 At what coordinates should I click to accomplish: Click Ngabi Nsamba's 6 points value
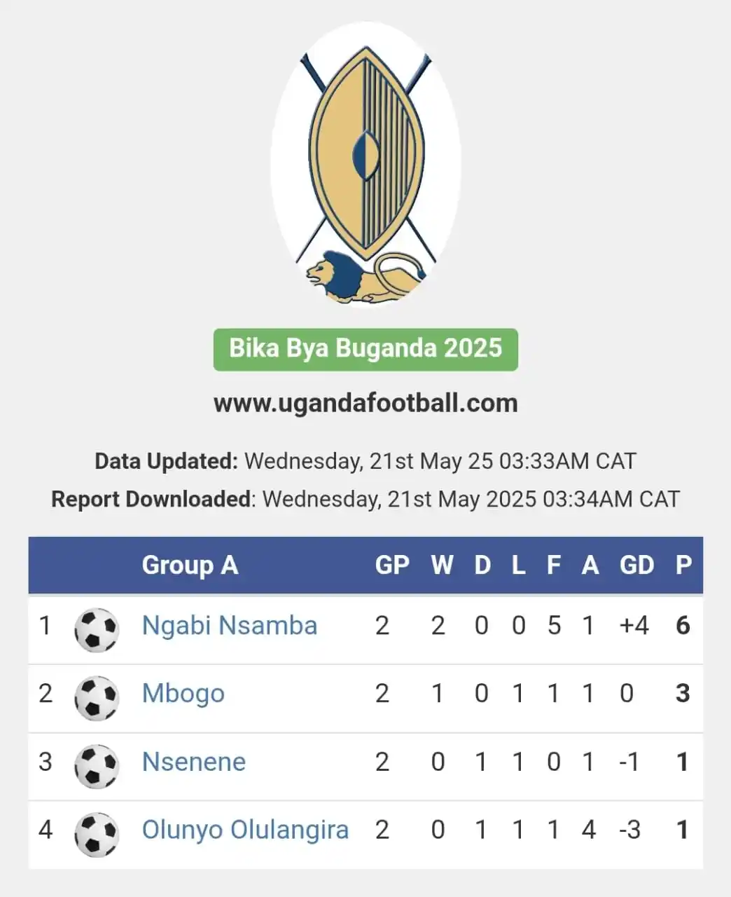(683, 625)
